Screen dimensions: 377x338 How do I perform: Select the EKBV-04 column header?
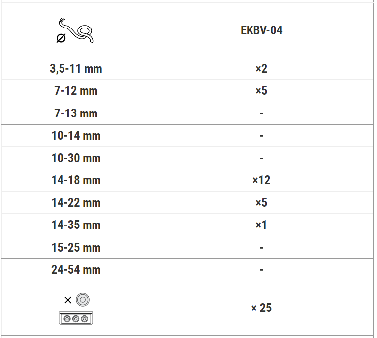coord(261,30)
